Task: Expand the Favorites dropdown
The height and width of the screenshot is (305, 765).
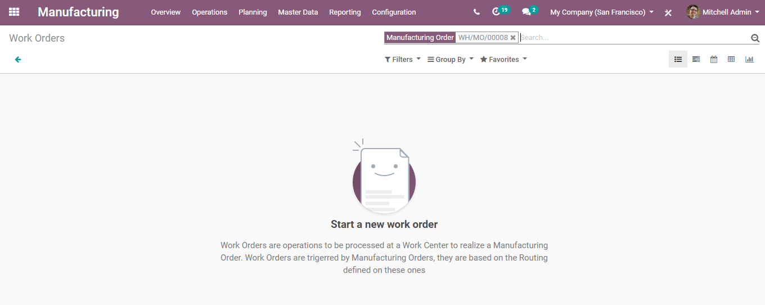Action: [x=503, y=59]
